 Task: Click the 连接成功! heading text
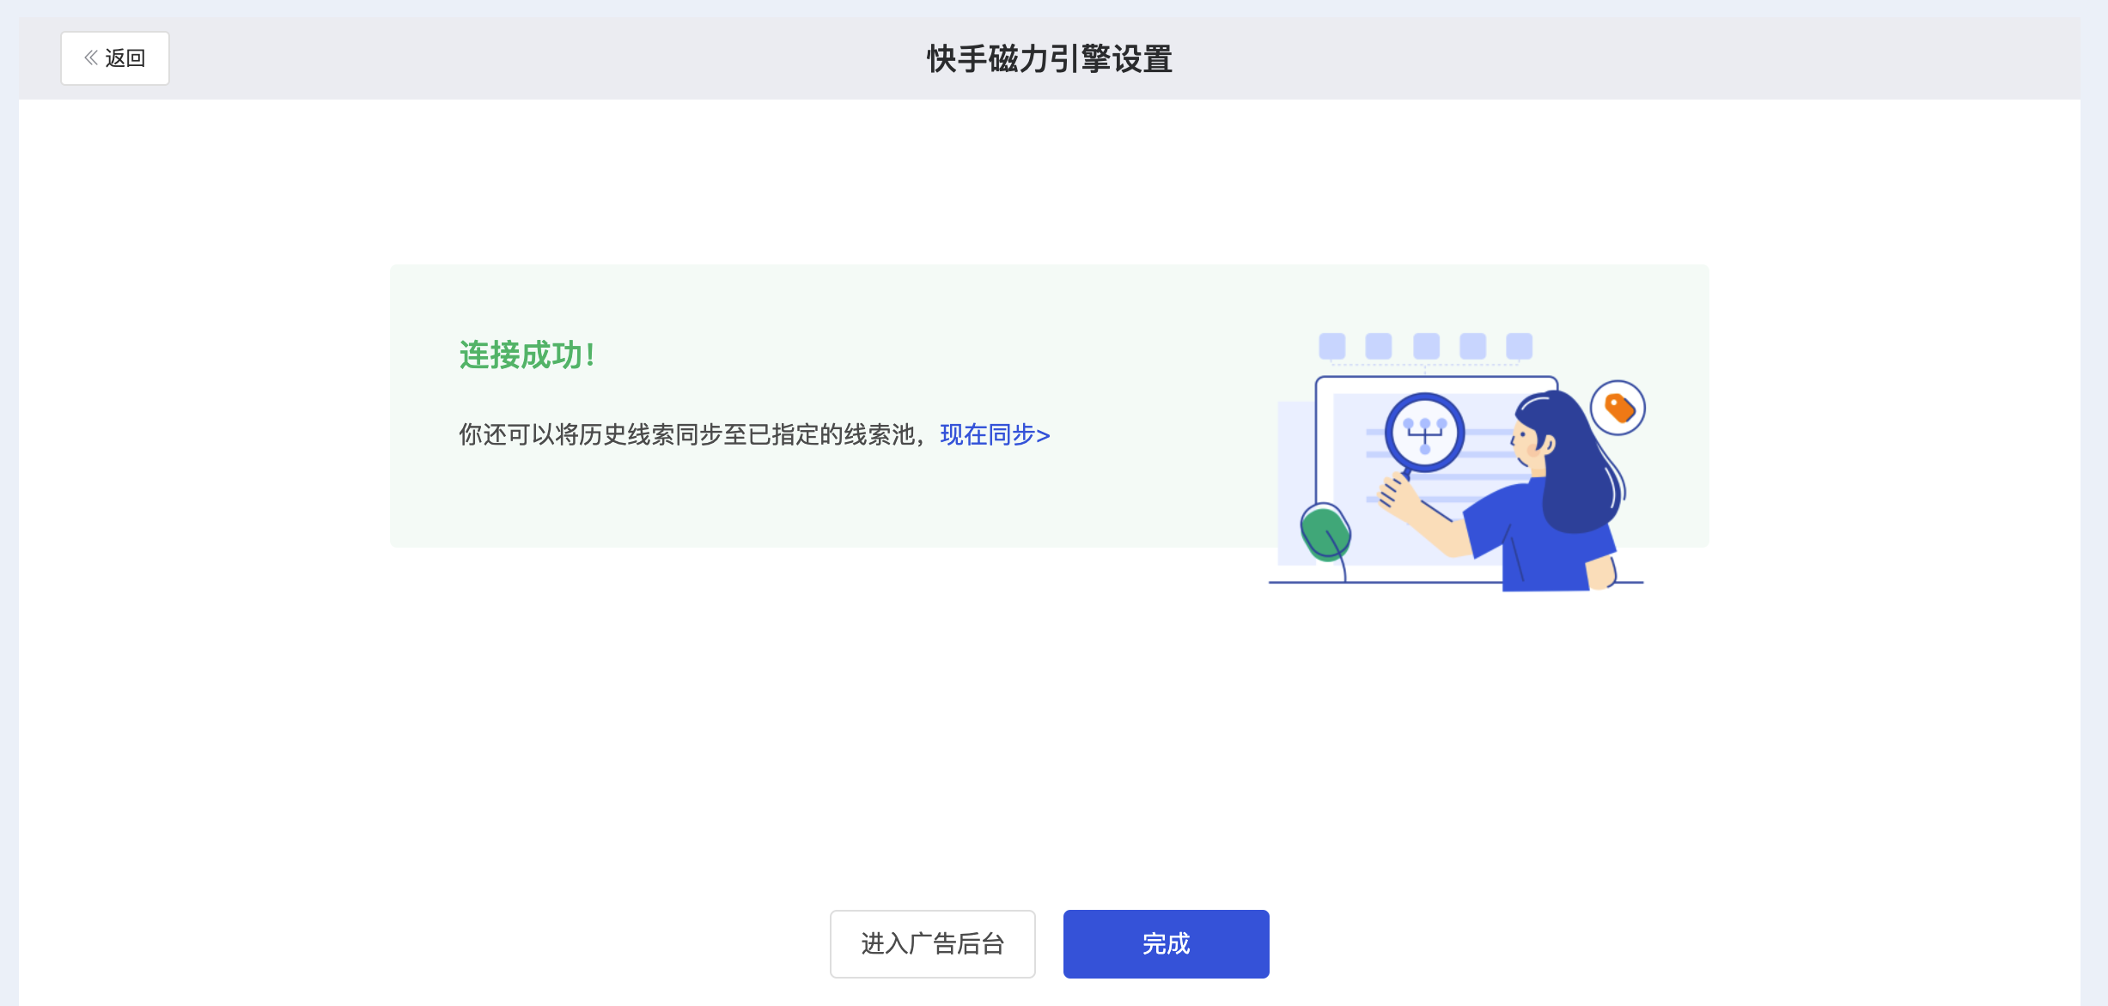(x=527, y=355)
